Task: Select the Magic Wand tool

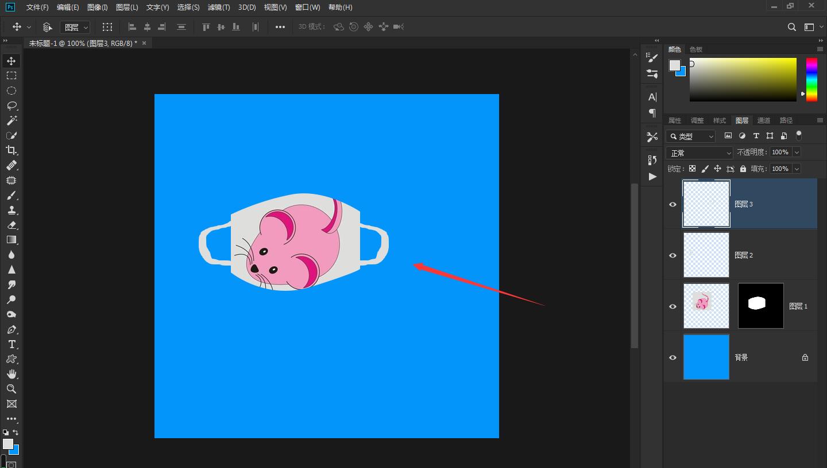Action: tap(11, 120)
